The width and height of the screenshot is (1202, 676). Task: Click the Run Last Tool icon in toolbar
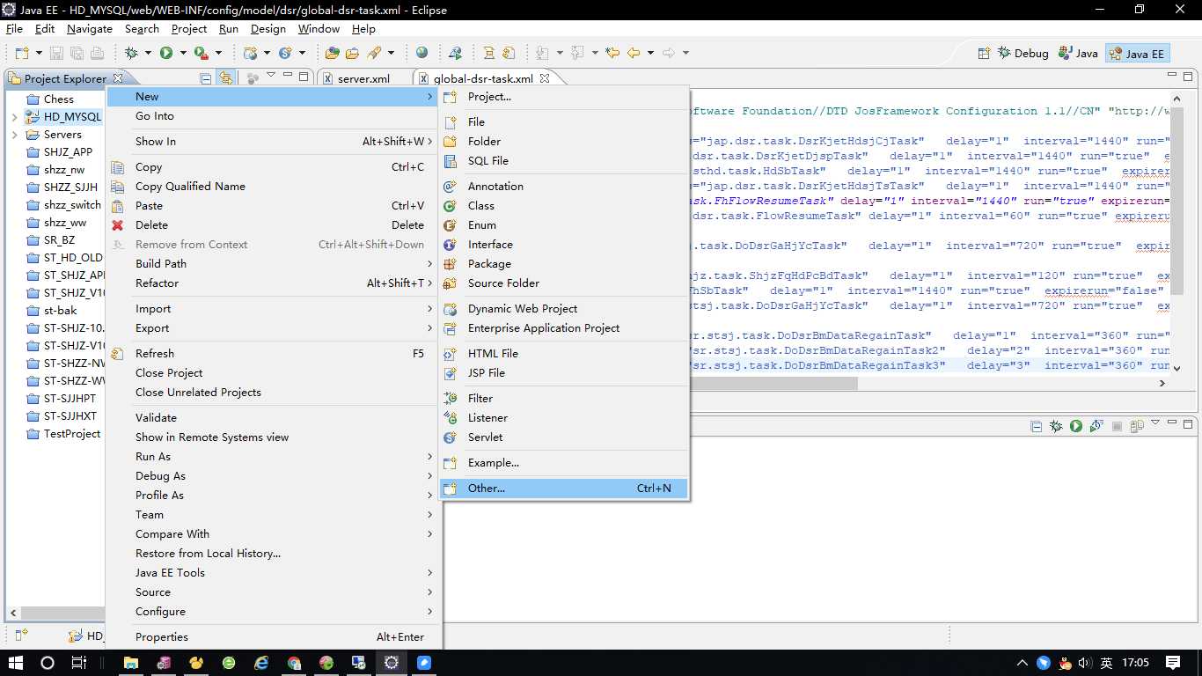[x=202, y=53]
